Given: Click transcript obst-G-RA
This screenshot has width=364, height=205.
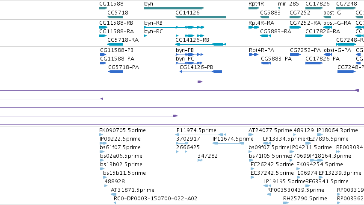Looking at the screenshot, I should (x=337, y=23).
